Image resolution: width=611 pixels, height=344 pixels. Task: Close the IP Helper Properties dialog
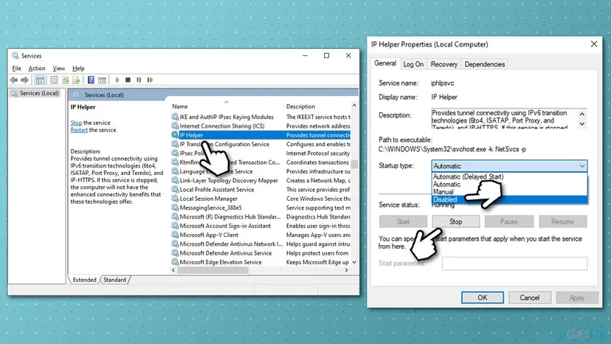click(x=593, y=44)
